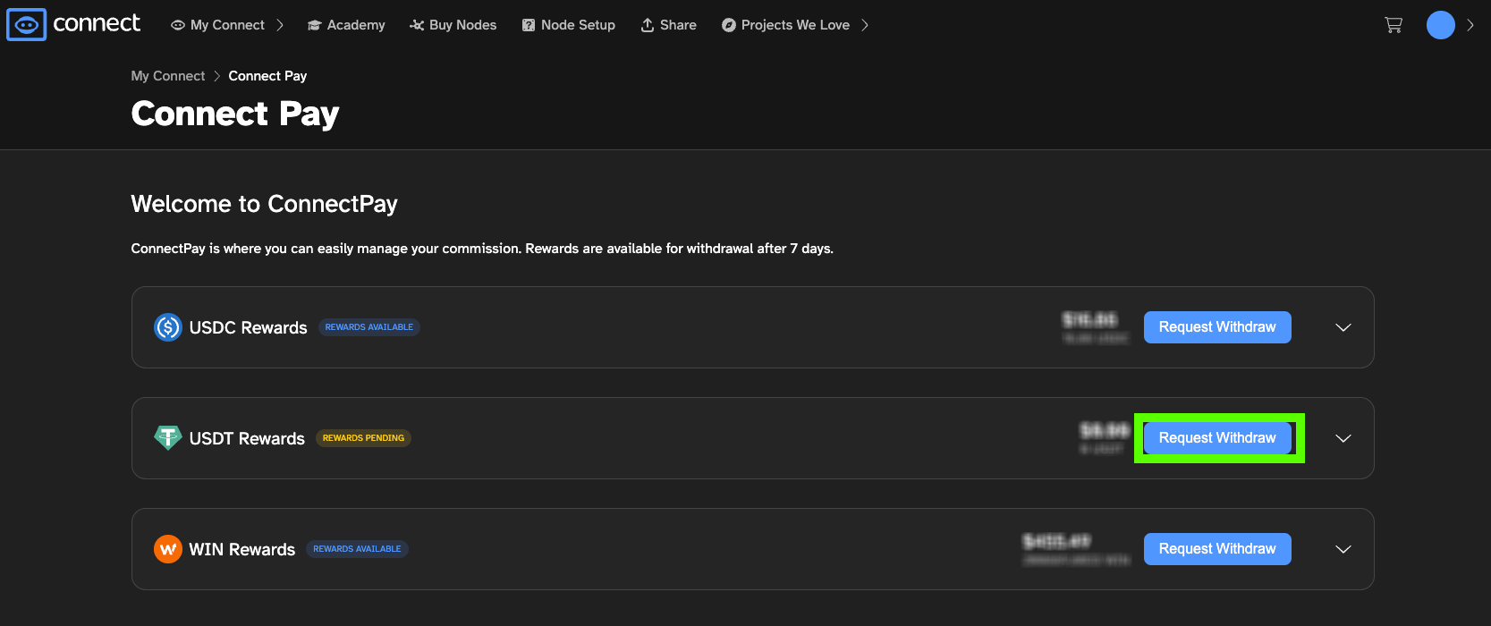Expand the chevron beside the profile avatar

(1470, 25)
